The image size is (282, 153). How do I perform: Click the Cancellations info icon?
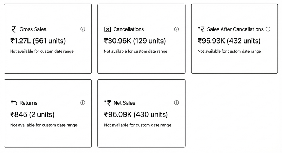click(177, 29)
